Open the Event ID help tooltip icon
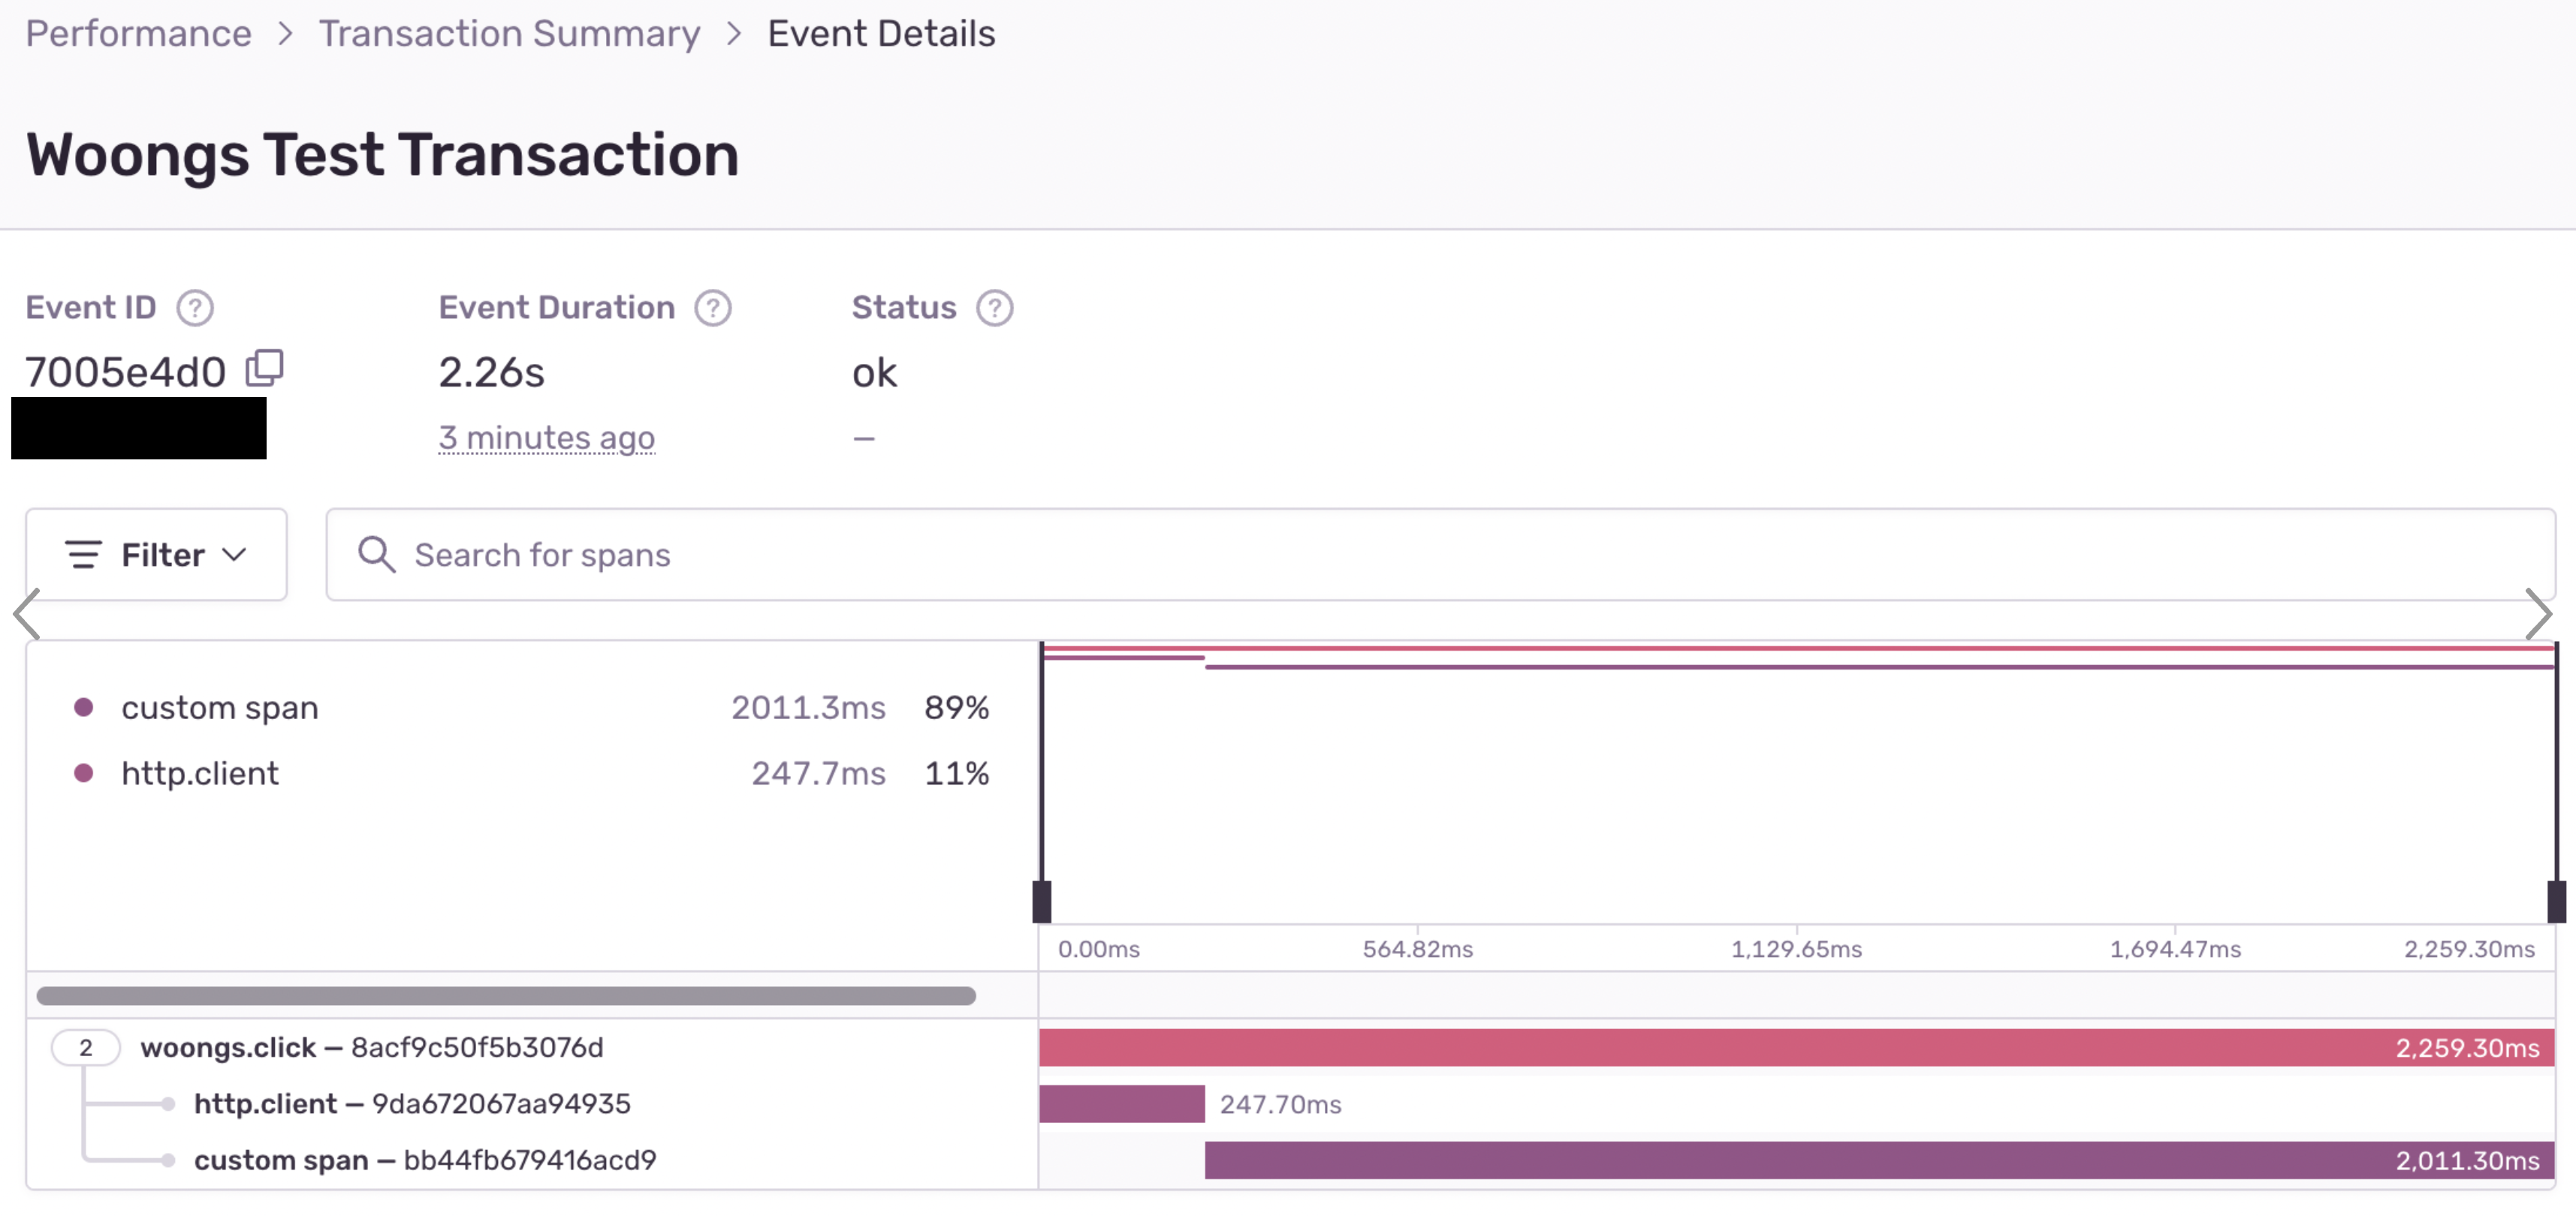 (x=195, y=308)
